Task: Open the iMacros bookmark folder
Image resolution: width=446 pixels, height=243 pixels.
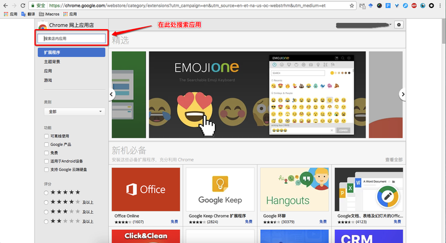Action: (x=49, y=14)
